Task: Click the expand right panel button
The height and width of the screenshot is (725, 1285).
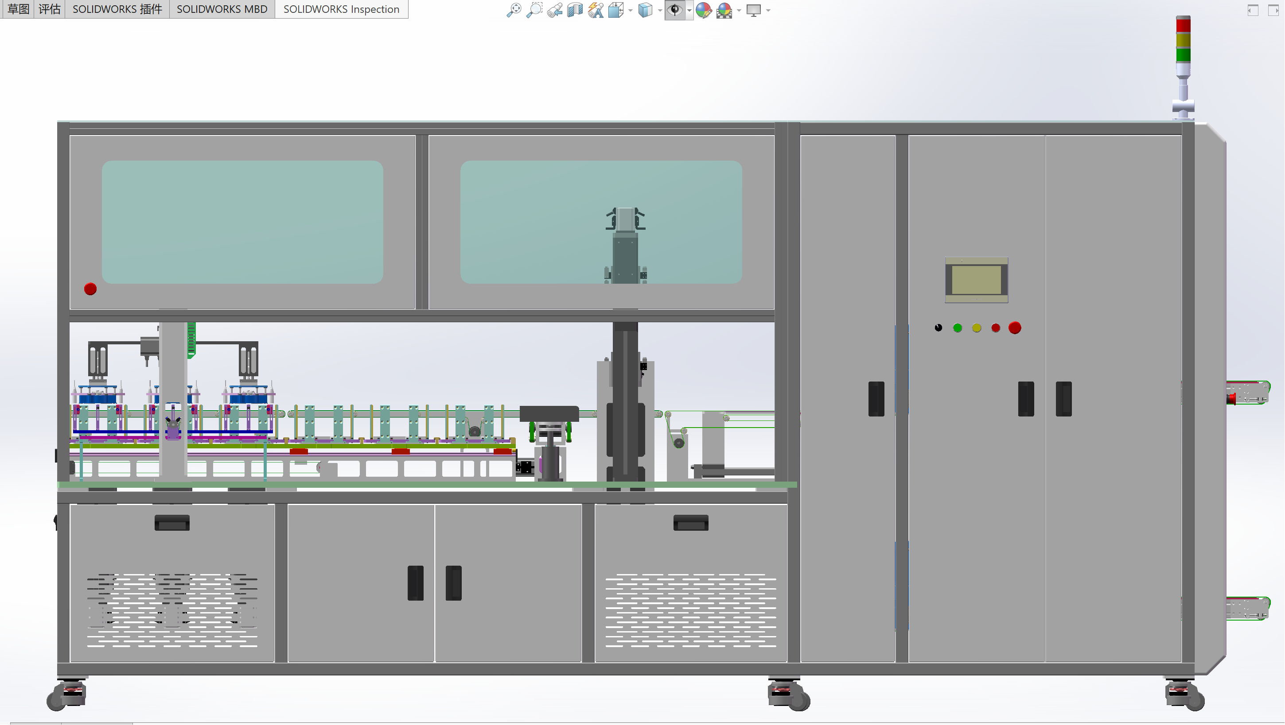Action: pos(1273,10)
